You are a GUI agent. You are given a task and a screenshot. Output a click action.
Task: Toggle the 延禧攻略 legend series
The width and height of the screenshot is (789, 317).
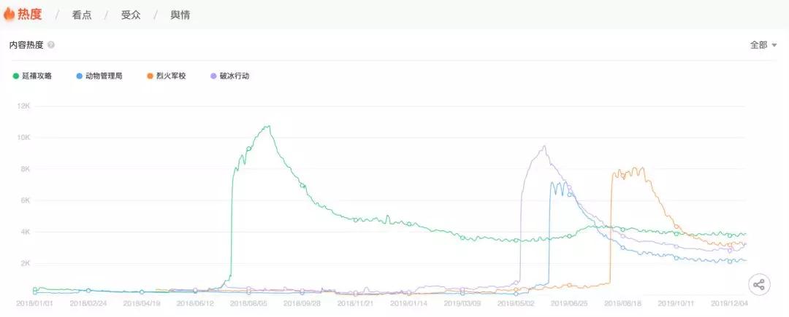coord(33,76)
